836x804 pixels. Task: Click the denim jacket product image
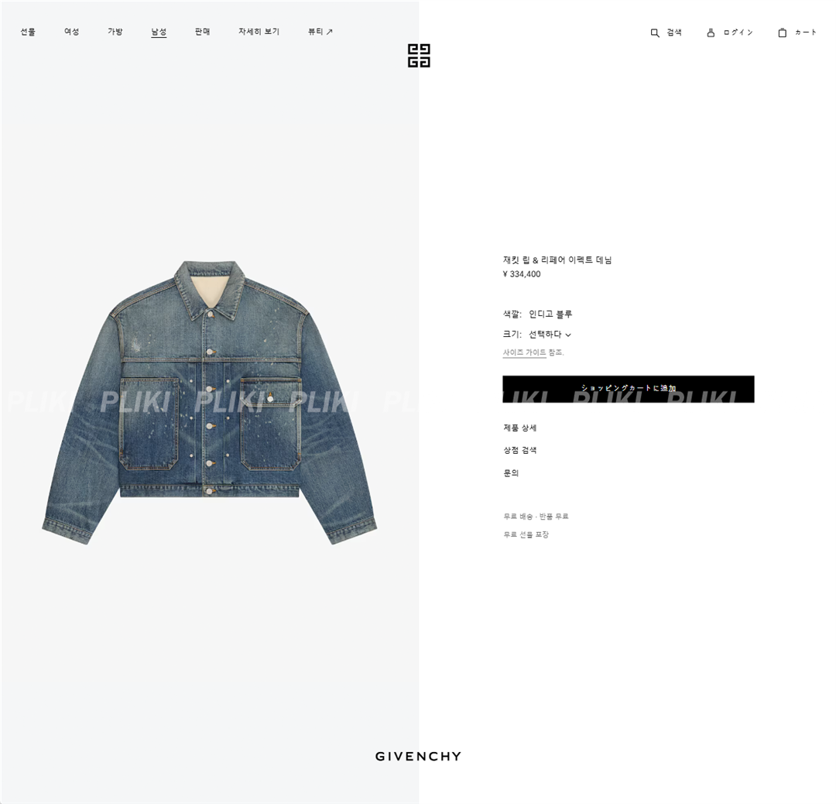(x=210, y=403)
